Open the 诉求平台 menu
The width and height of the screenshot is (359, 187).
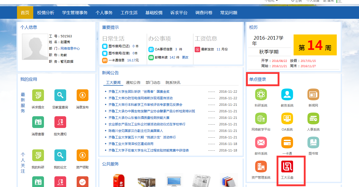coord(179,13)
